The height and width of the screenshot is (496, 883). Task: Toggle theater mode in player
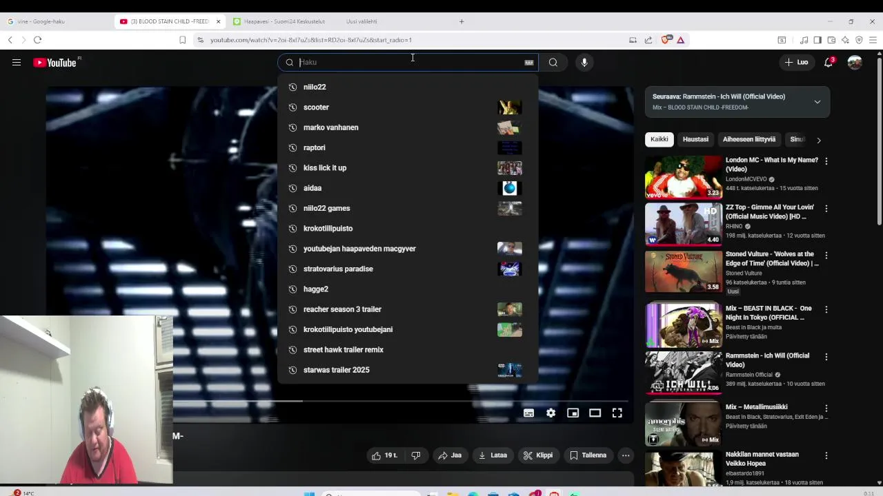coord(595,413)
